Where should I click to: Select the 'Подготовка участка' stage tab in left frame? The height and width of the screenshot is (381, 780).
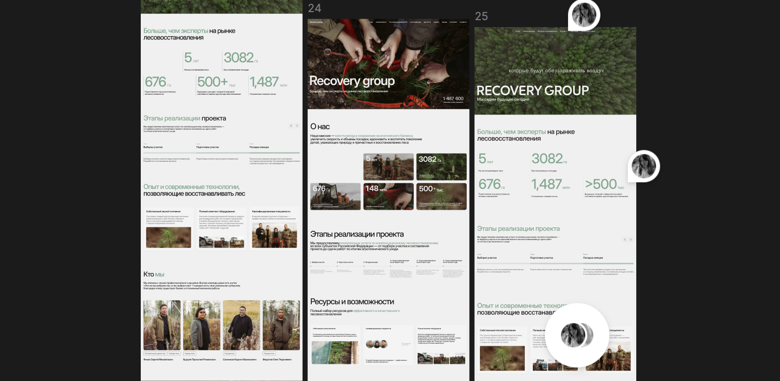click(x=207, y=147)
